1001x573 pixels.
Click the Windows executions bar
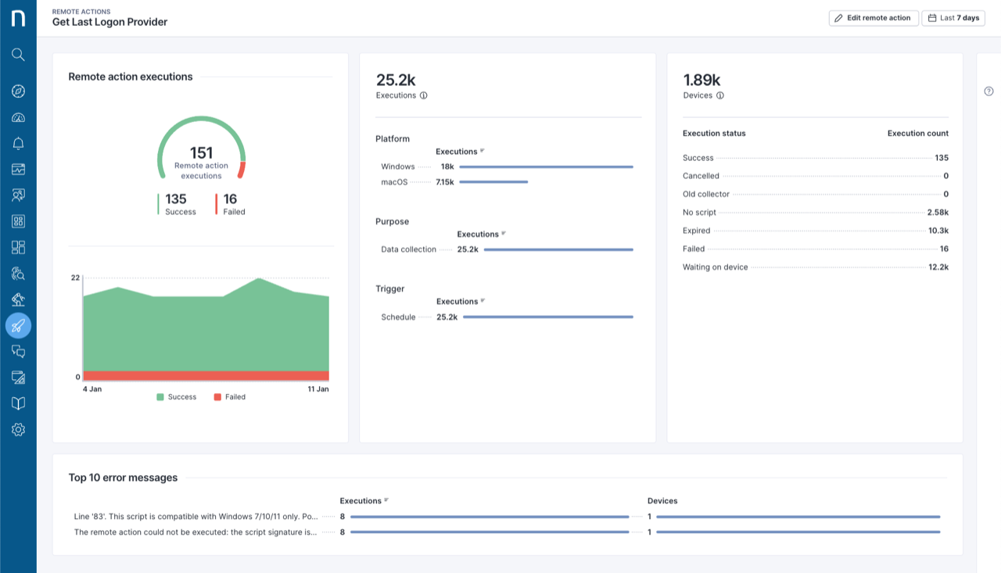(x=546, y=167)
